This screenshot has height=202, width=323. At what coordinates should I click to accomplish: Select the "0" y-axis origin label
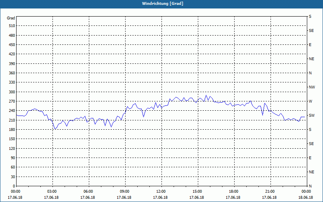pyautogui.click(x=14, y=186)
